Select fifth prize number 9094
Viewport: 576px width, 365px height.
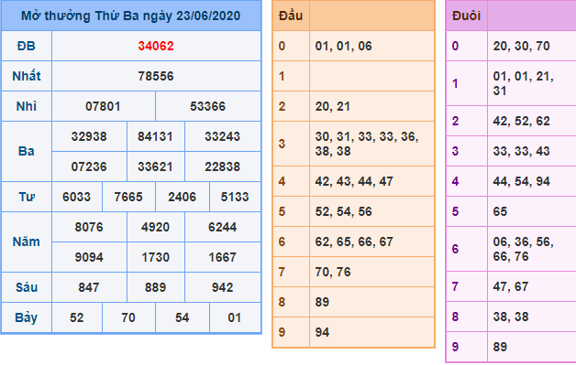coord(89,257)
